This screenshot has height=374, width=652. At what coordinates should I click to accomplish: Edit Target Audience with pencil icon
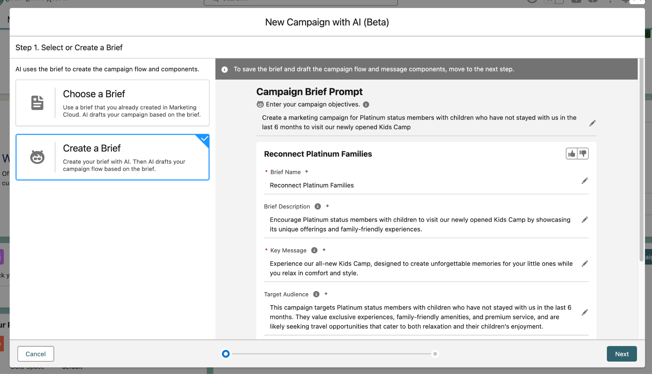[585, 313]
